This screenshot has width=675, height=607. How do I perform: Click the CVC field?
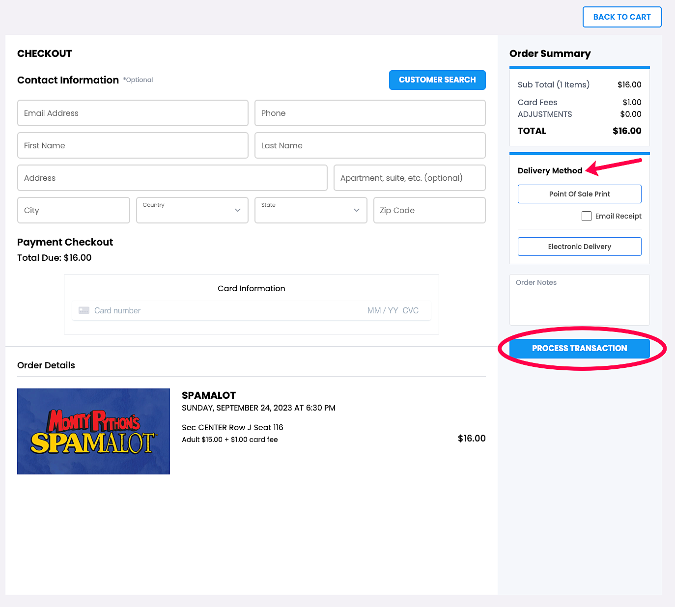(411, 310)
